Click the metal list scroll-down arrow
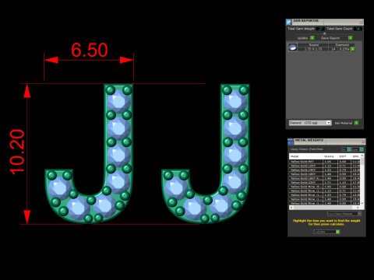Viewport: 374px width, 280px height. tap(362, 203)
